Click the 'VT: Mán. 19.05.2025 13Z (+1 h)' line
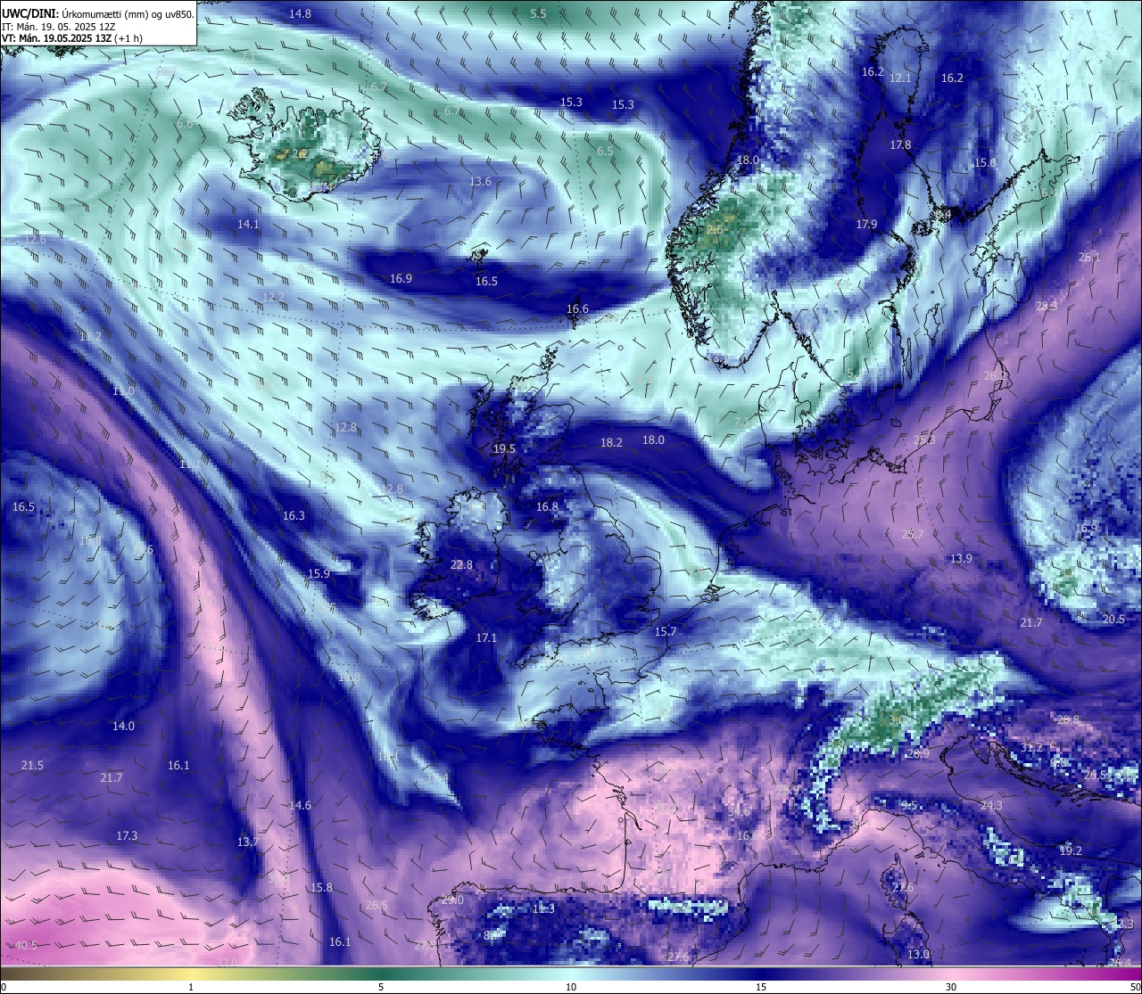The height and width of the screenshot is (994, 1142). 72,38
